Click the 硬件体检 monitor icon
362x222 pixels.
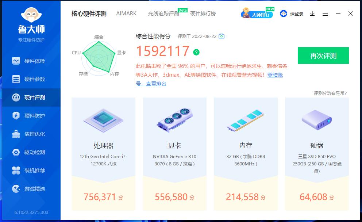point(16,61)
